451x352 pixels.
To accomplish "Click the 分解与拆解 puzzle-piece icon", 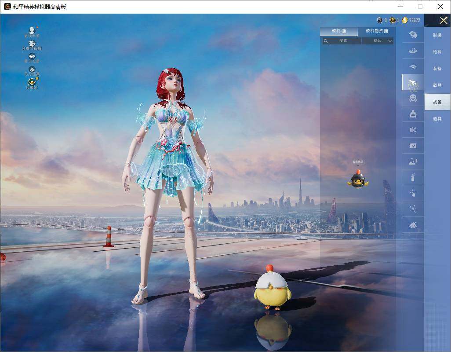I will pos(32,44).
